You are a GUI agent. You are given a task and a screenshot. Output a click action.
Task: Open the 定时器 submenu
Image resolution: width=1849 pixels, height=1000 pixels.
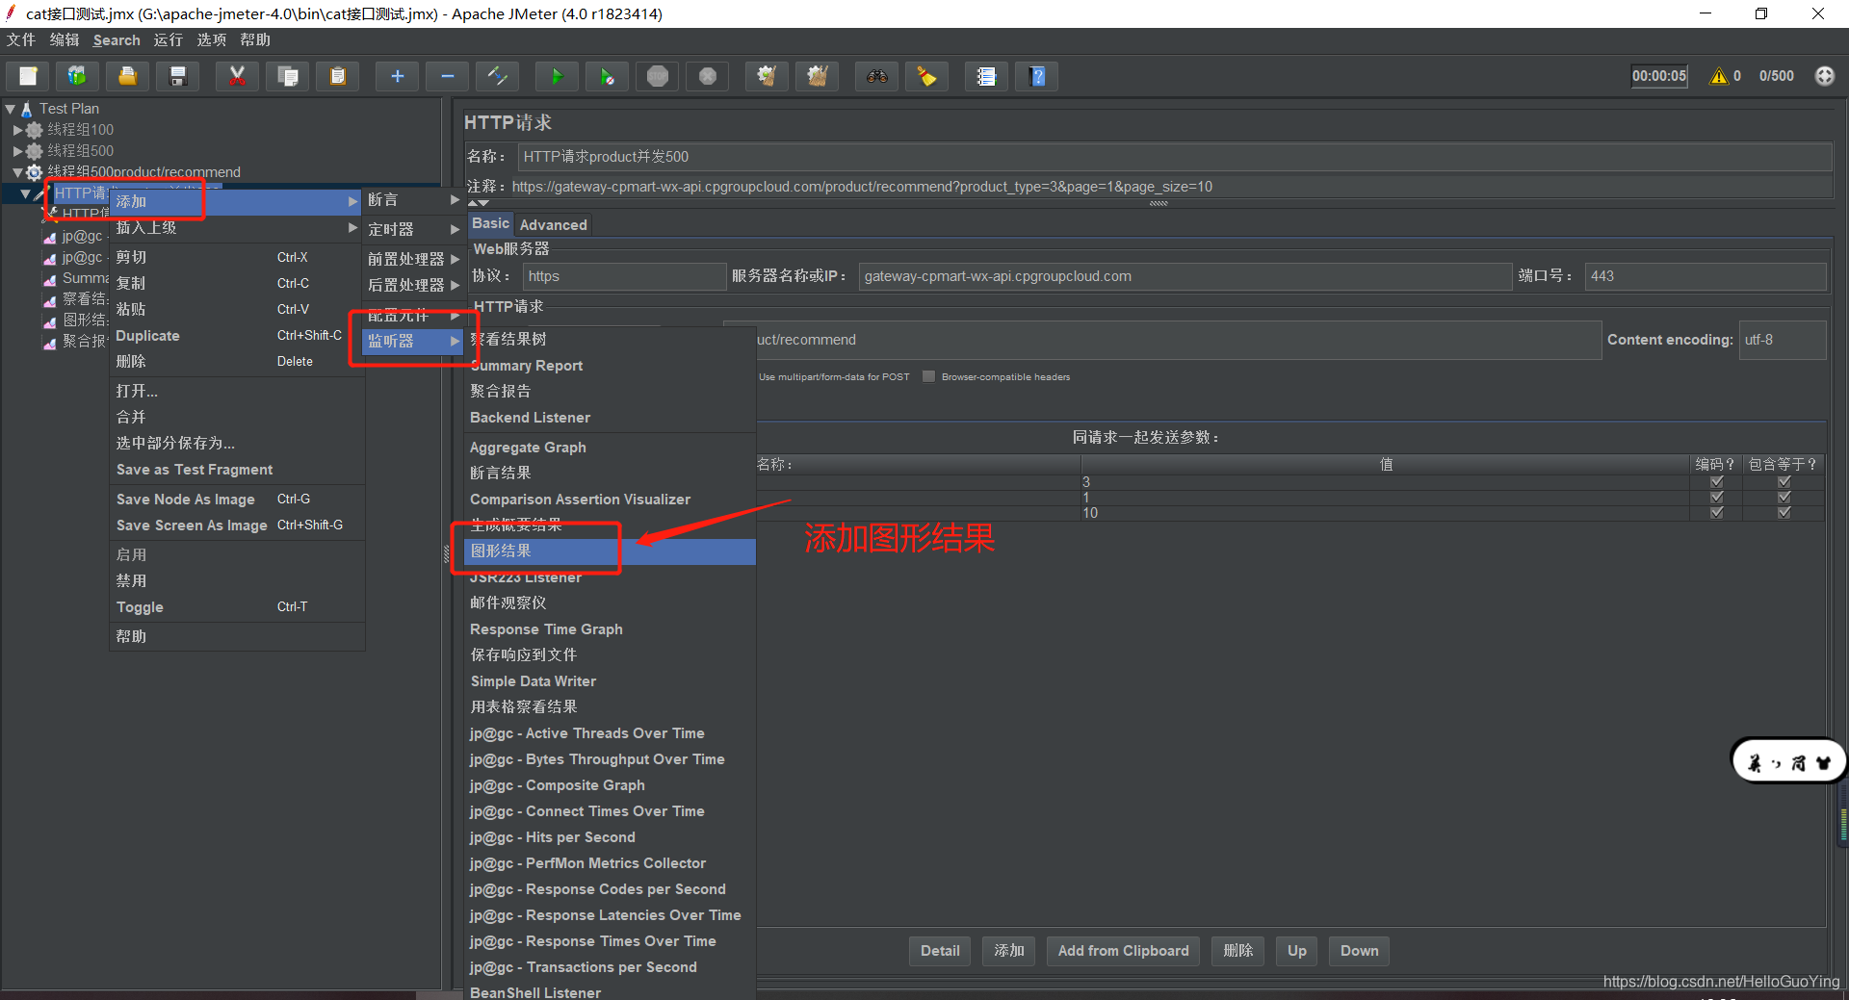pos(413,229)
